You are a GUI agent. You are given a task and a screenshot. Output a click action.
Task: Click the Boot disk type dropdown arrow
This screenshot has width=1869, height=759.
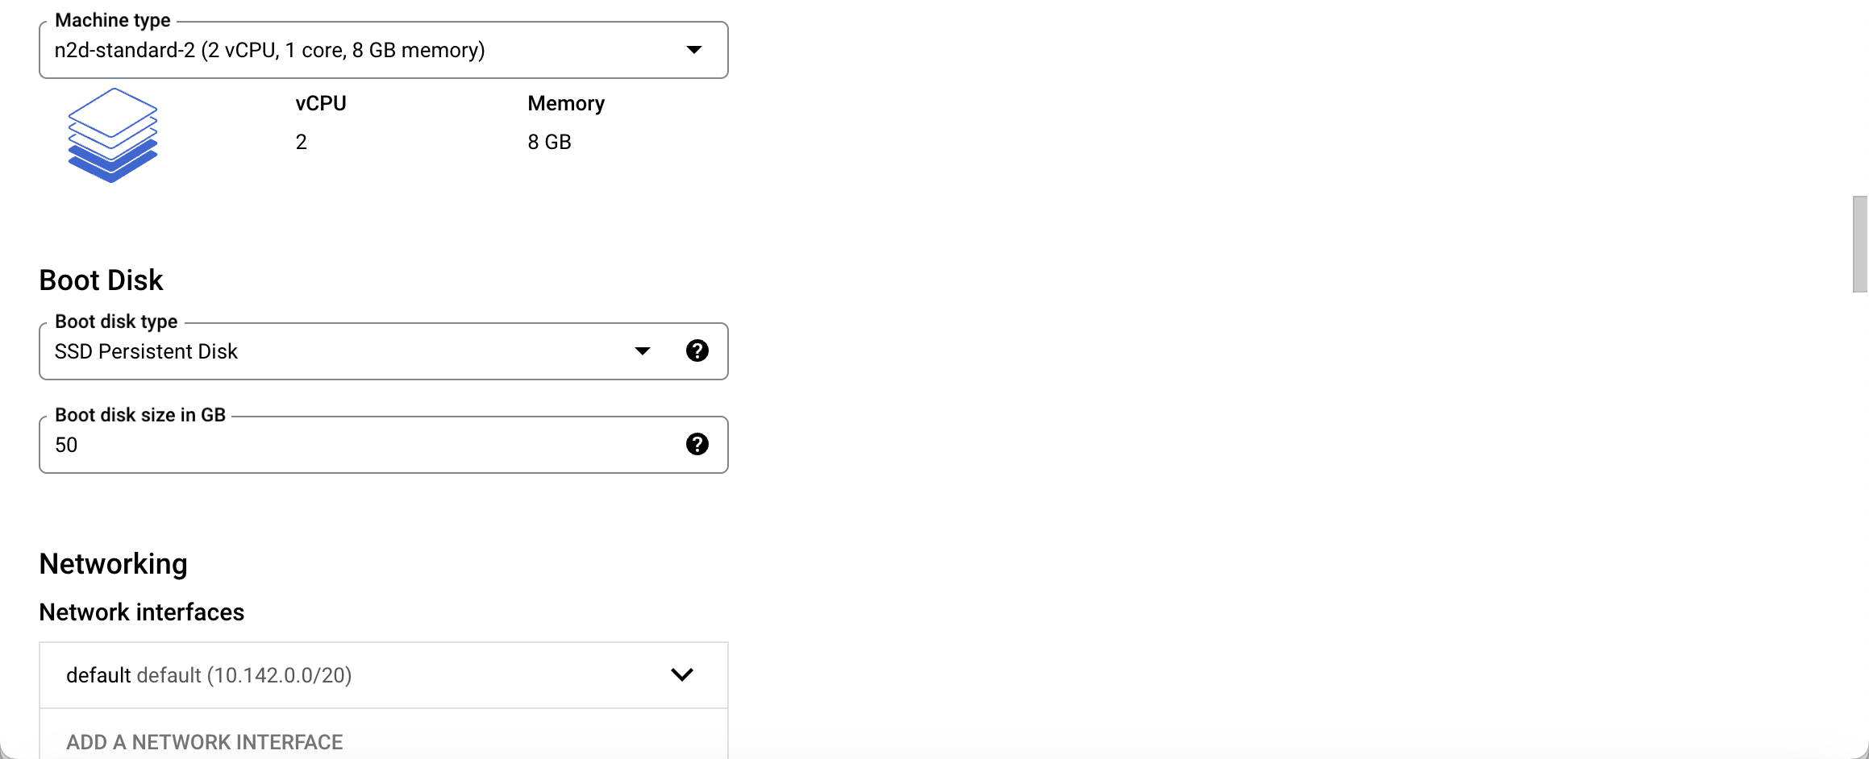click(x=642, y=351)
